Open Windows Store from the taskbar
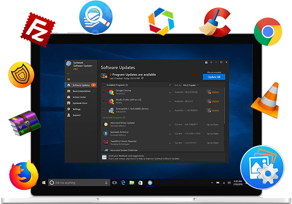This screenshot has width=292, height=204. [x=141, y=182]
